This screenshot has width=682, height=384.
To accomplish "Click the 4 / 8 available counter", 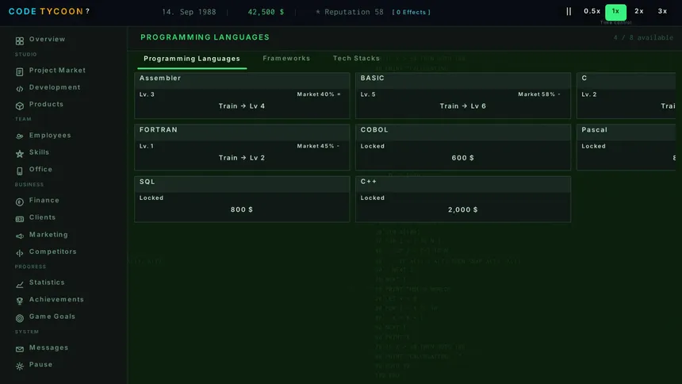I will click(x=643, y=38).
